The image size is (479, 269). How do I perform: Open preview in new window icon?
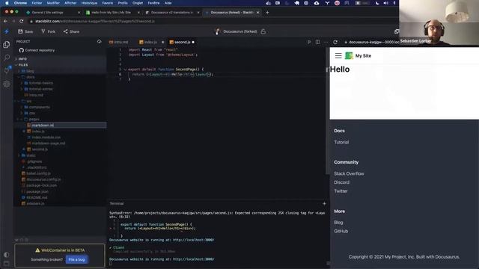pos(396,31)
